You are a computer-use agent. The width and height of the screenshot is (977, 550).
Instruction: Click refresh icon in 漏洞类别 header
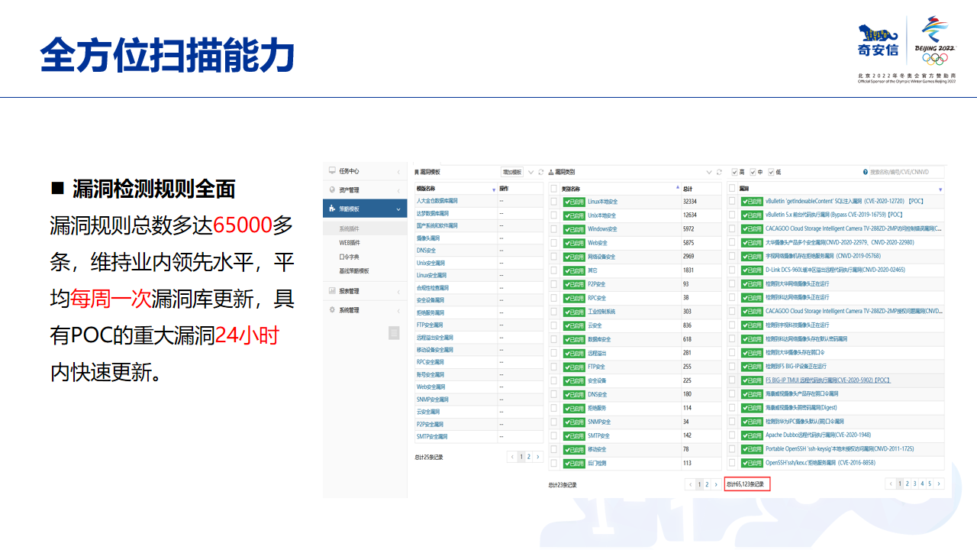click(718, 173)
